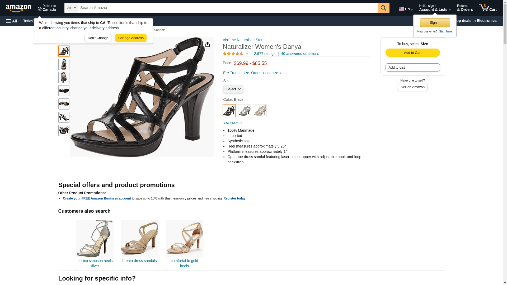This screenshot has width=507, height=285.
Task: Open the shopping cart
Action: [488, 8]
